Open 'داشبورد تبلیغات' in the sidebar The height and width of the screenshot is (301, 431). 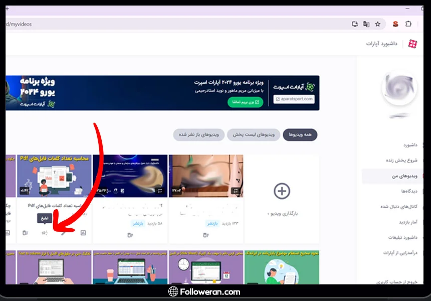[399, 237]
